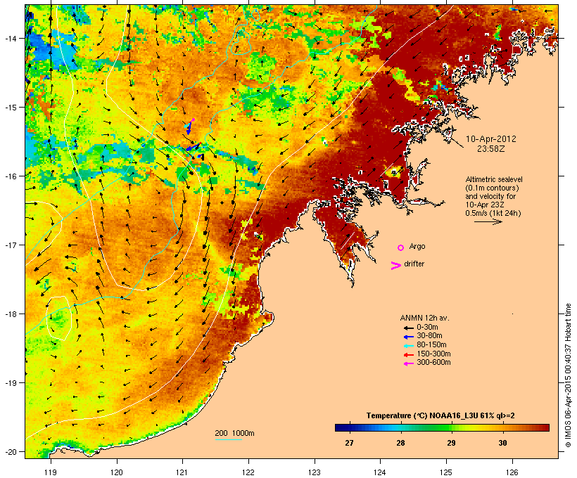The width and height of the screenshot is (577, 478).
Task: Click the latitude label -19
Action: 10,382
